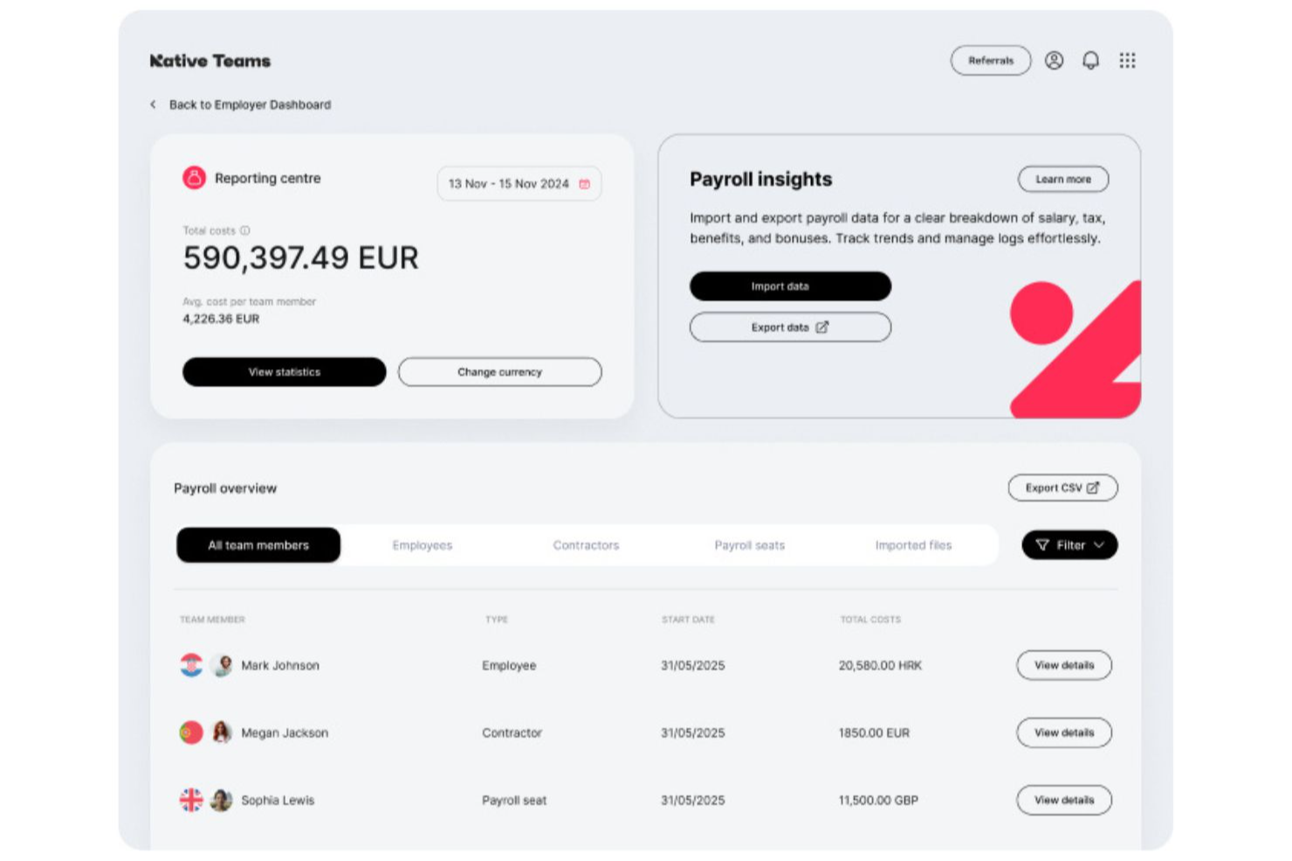Expand filter options via the chevron
The height and width of the screenshot is (861, 1292).
1098,545
